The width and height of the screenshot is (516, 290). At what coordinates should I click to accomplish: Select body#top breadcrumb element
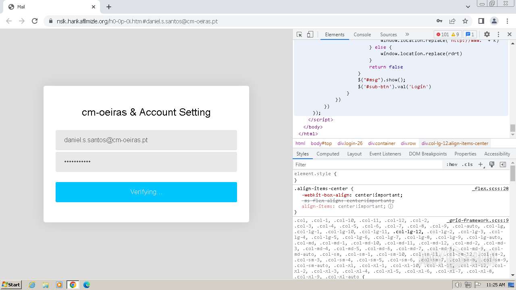pyautogui.click(x=321, y=143)
